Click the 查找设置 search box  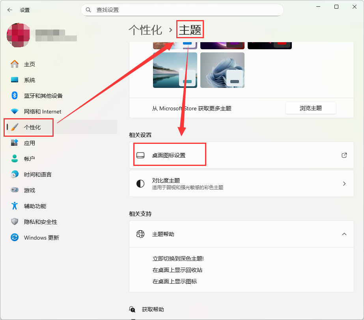182,10
